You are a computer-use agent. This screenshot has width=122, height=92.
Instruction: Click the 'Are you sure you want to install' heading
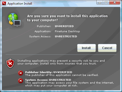[67, 18]
